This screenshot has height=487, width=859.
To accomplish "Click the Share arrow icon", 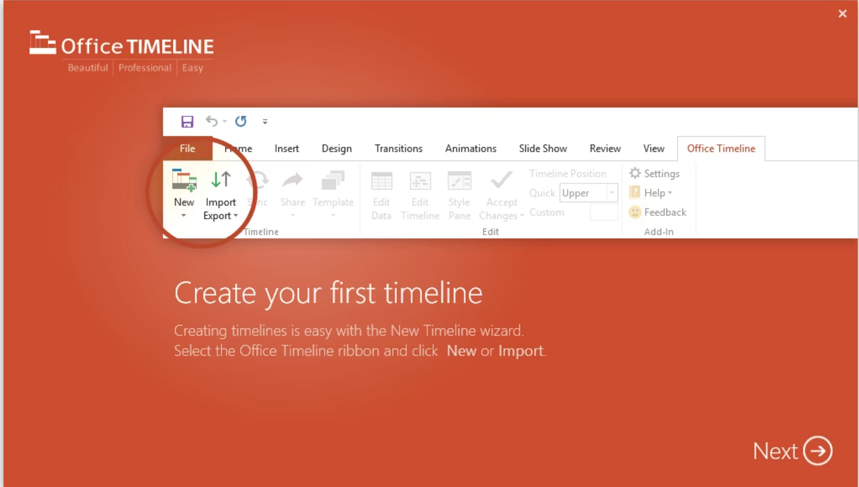I will [x=293, y=181].
